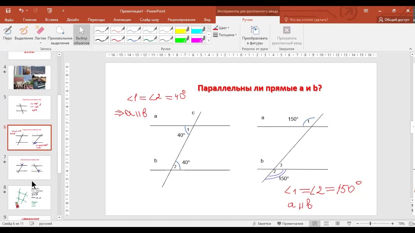Switch to the Вставка tab
This screenshot has height=233, width=415.
pos(52,20)
